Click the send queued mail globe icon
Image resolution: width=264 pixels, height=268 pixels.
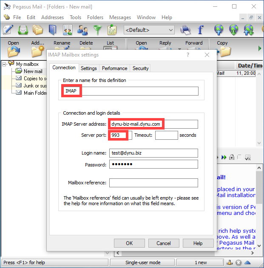tap(219, 30)
